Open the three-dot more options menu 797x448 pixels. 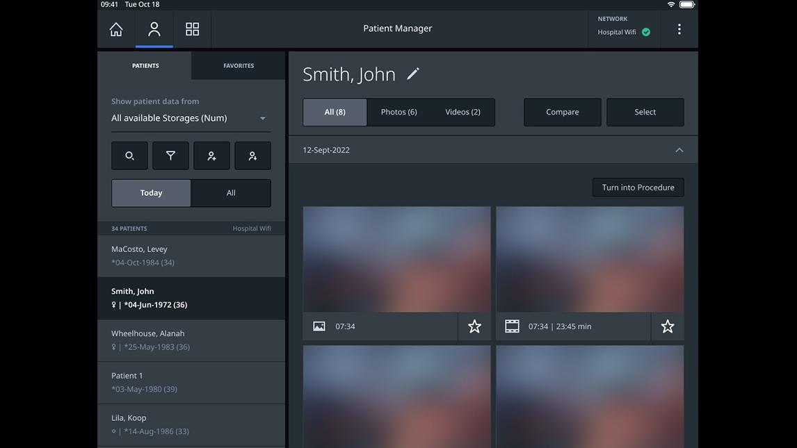[x=679, y=29]
